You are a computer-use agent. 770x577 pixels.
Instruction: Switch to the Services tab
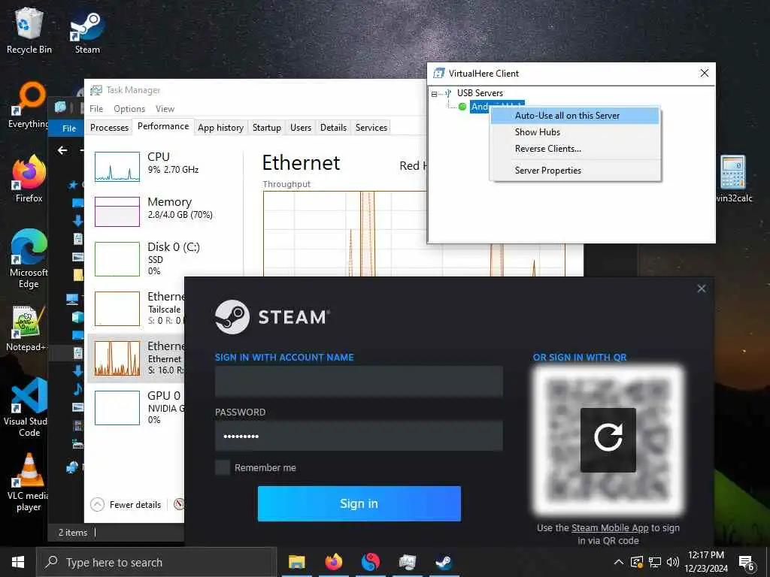[371, 128]
